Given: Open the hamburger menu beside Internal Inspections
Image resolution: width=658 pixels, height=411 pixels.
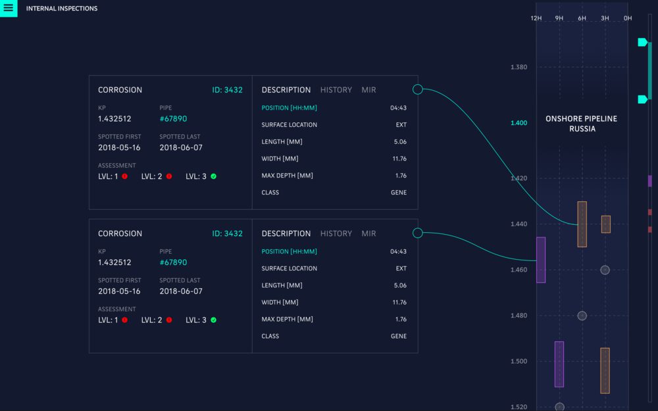Looking at the screenshot, I should click(x=9, y=9).
